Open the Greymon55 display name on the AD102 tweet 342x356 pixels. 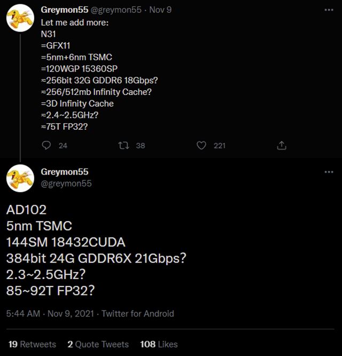click(65, 172)
